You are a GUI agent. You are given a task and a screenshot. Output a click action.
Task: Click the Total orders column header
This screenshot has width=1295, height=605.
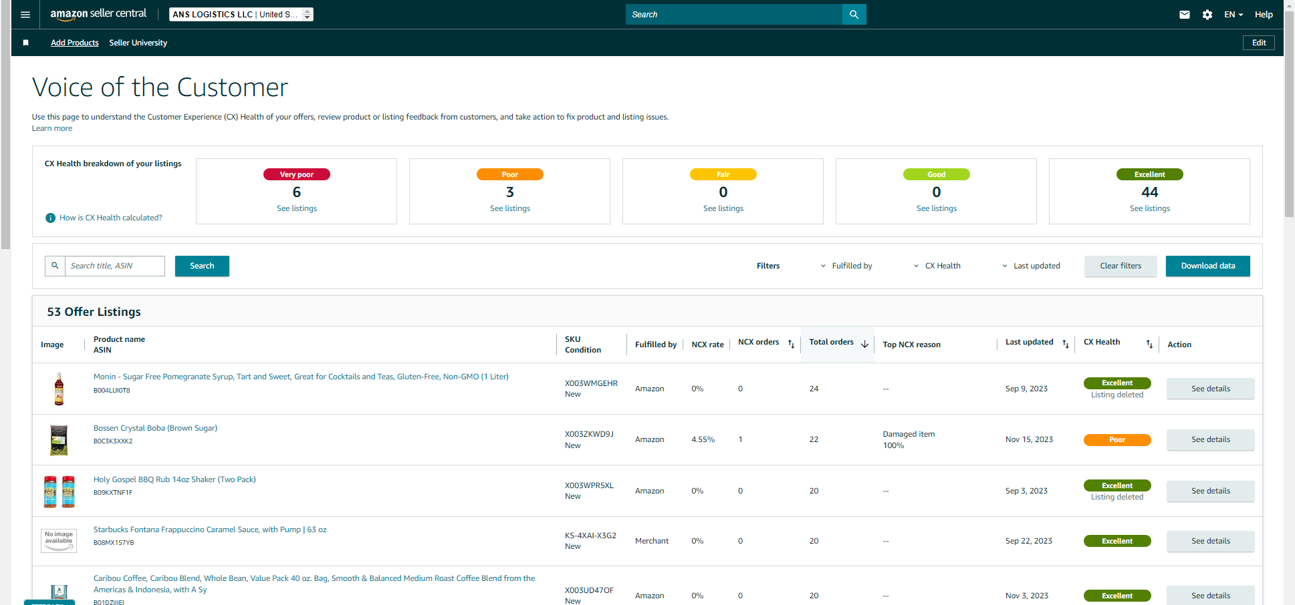click(x=831, y=342)
